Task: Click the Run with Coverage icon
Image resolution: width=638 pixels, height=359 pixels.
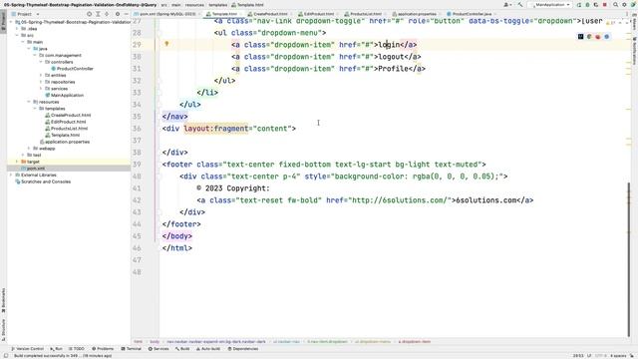Action: [x=596, y=5]
